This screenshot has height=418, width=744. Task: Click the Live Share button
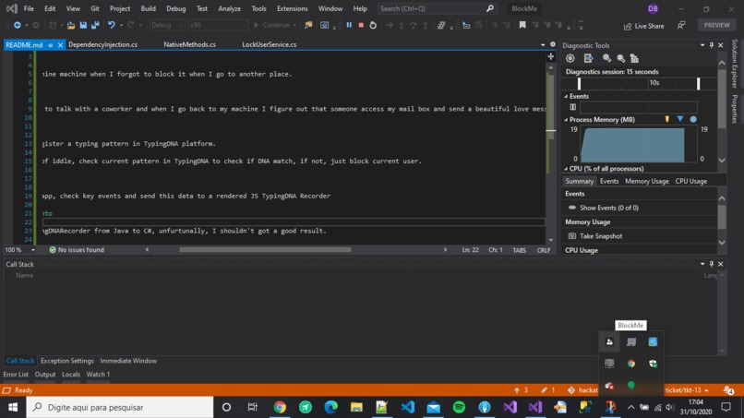coord(643,26)
